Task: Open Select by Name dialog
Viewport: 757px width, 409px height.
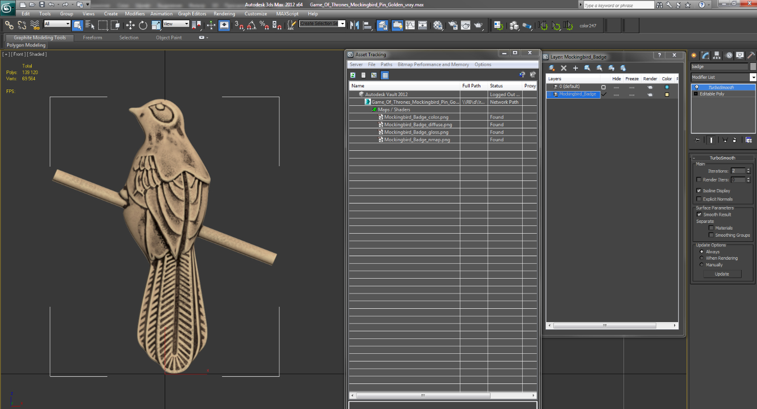Action: (x=90, y=25)
